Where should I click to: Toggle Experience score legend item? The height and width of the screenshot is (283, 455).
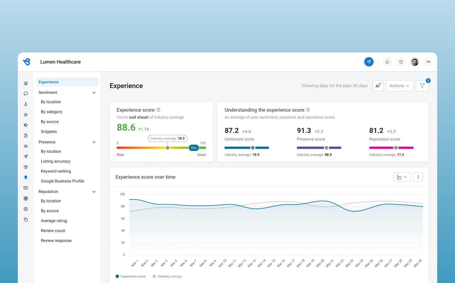click(x=130, y=276)
